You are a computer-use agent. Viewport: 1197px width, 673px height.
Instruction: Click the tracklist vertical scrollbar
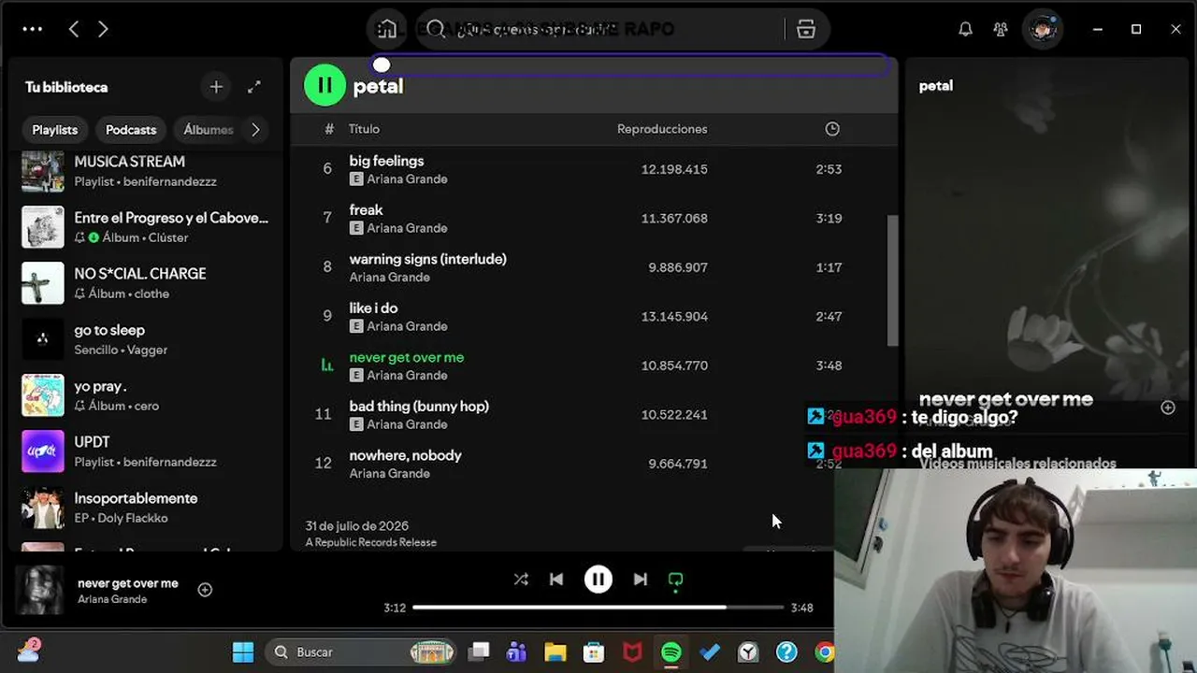tap(892, 280)
